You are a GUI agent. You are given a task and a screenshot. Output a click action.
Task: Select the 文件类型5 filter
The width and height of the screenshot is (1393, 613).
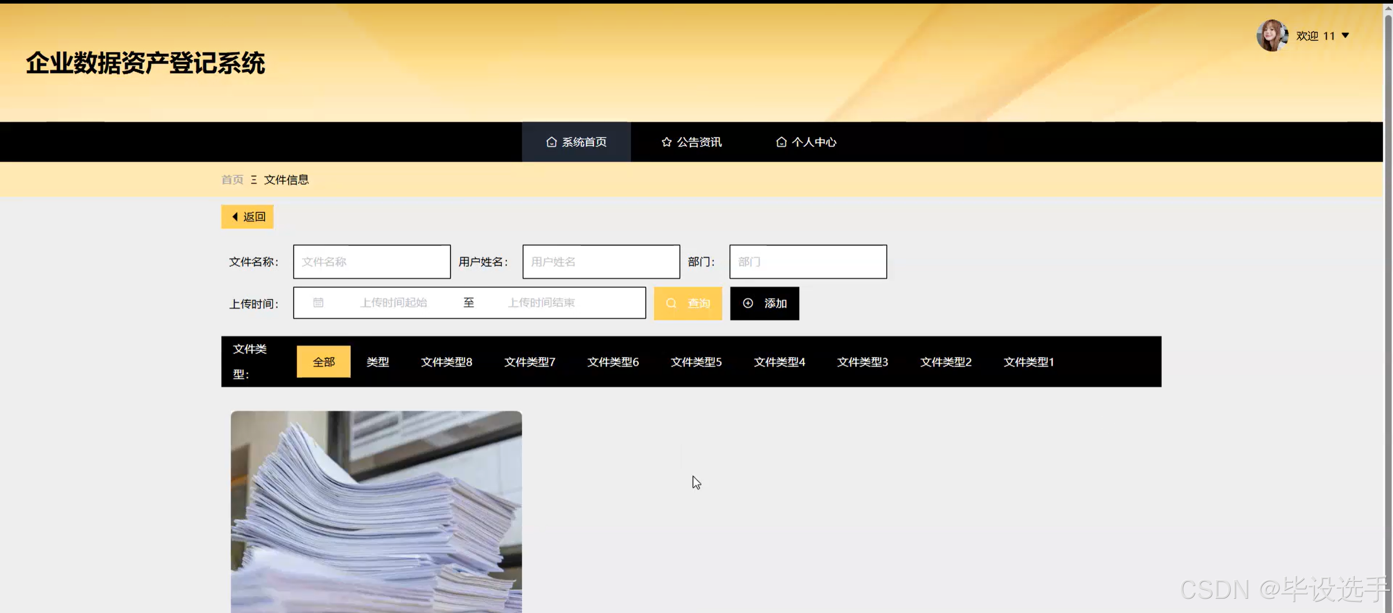[x=696, y=361]
